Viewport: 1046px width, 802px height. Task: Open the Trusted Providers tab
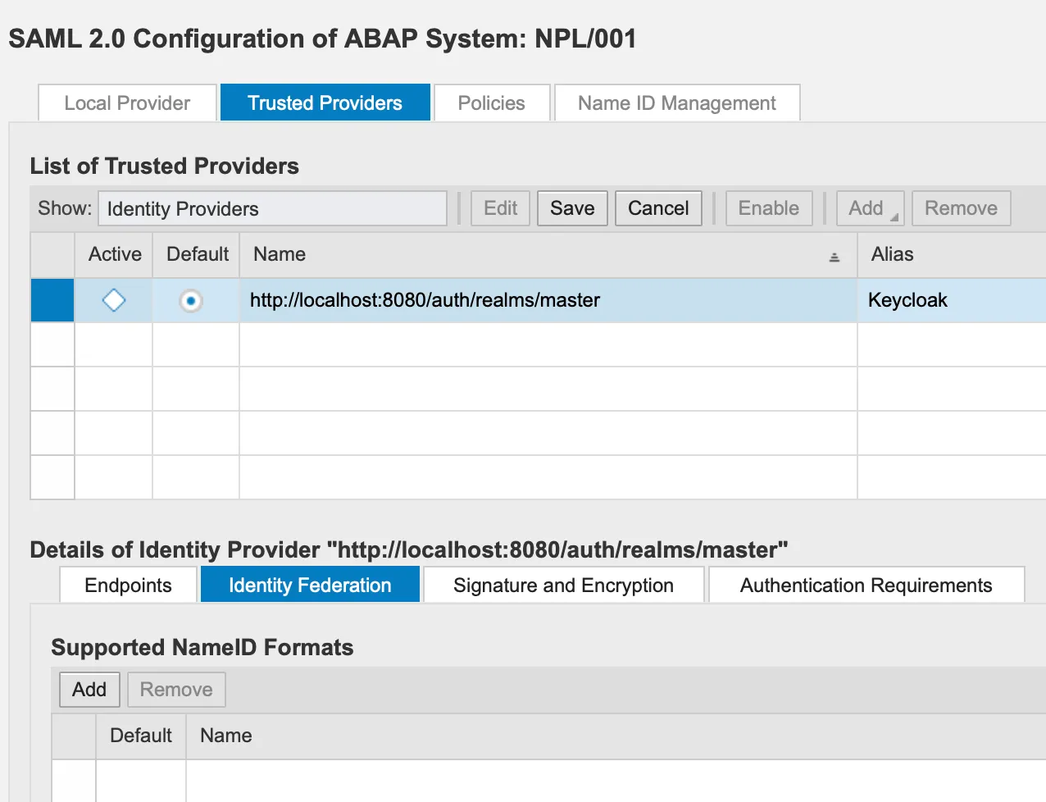[325, 103]
